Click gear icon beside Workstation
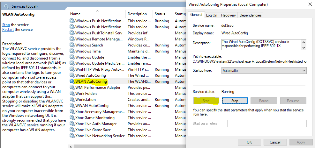The image size is (315, 148). 72,100
